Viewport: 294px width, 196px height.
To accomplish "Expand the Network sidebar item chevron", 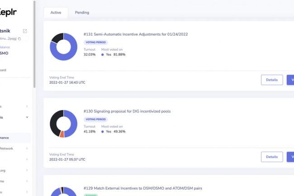I will (x=27, y=148).
